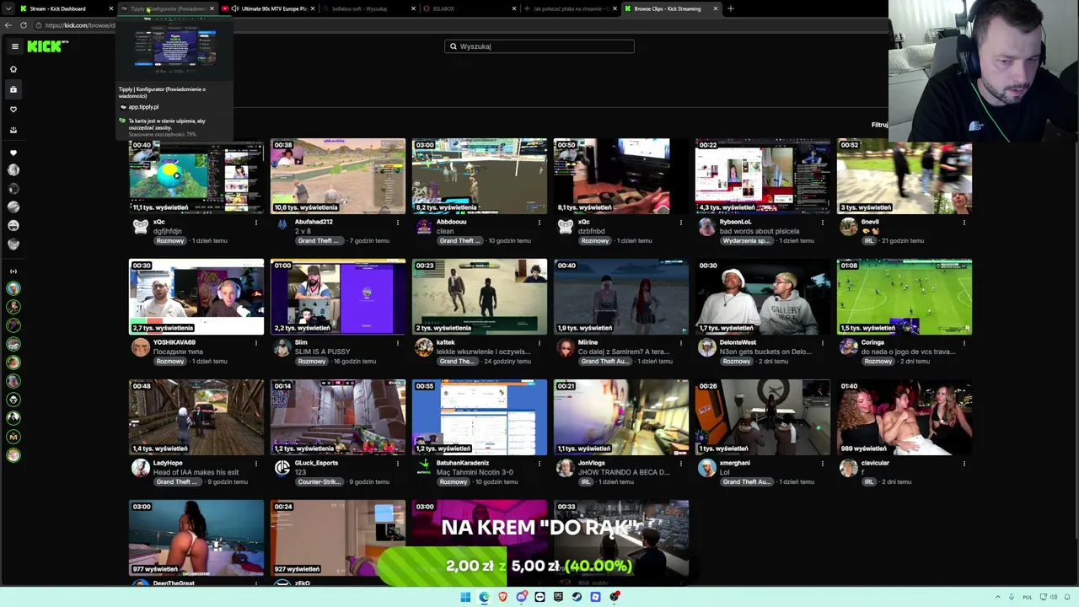
Task: Select Wydarzenia sp... tag under RybsonLoL
Action: (x=746, y=241)
